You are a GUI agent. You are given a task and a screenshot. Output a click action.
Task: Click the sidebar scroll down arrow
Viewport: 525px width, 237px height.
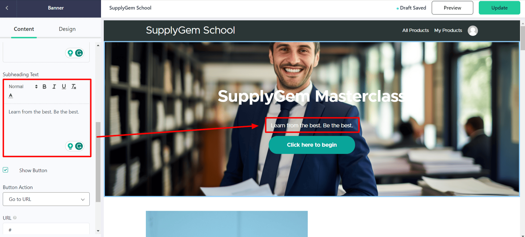98,231
